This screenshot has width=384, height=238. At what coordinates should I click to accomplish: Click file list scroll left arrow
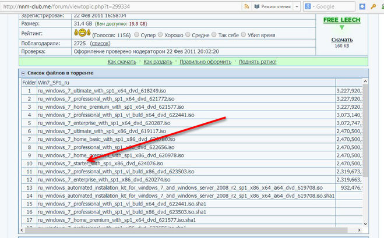(x=22, y=230)
